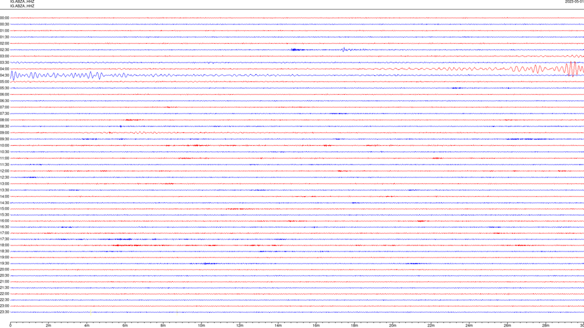584x328 pixels.
Task: Select the 8m axis tick label
Action: [x=163, y=326]
